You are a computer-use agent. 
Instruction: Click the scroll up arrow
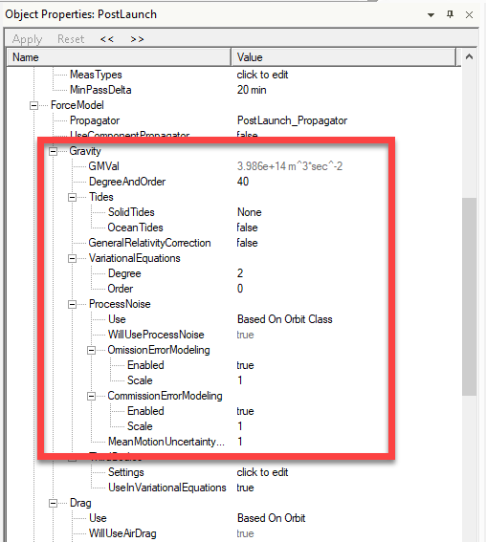tap(469, 56)
